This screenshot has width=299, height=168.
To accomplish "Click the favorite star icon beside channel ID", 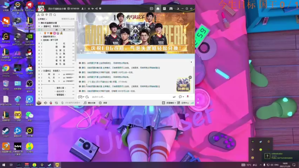I will pos(89,9).
